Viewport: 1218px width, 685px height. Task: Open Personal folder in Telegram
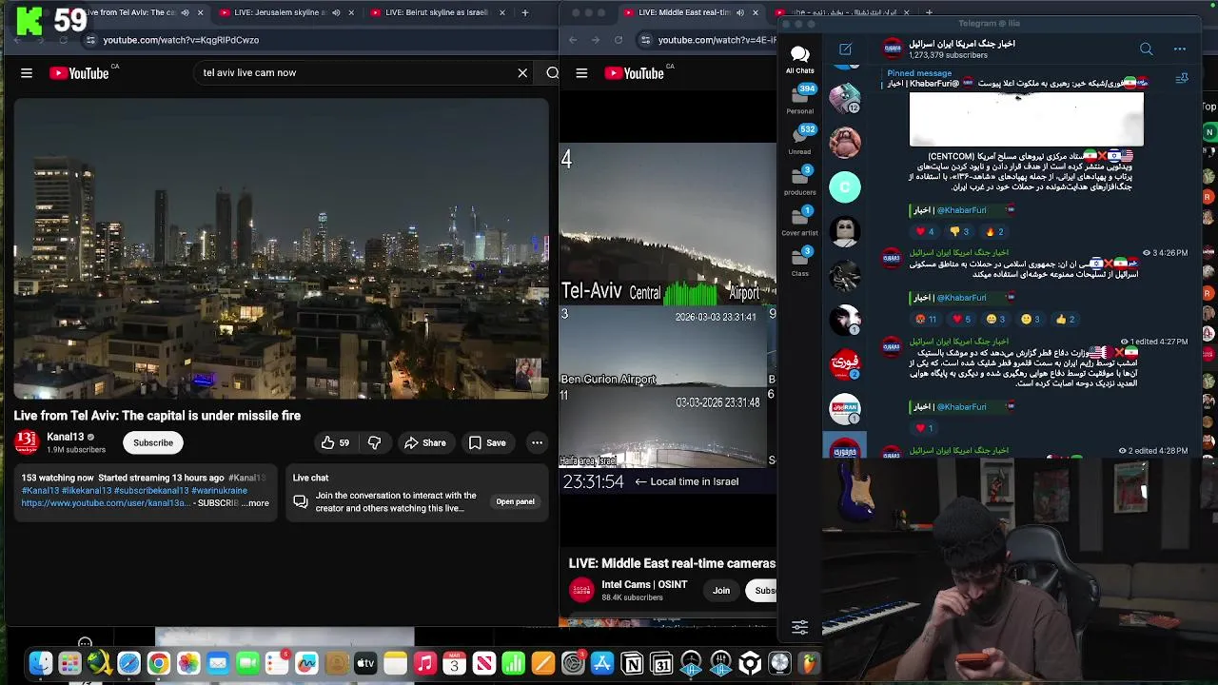[x=799, y=99]
